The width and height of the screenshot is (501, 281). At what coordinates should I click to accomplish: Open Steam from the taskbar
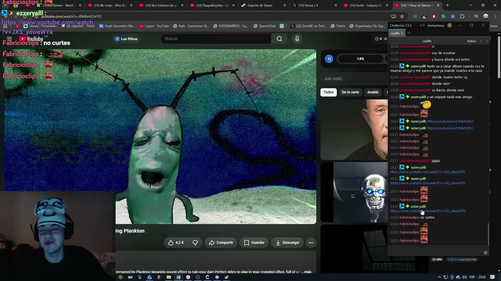227,277
